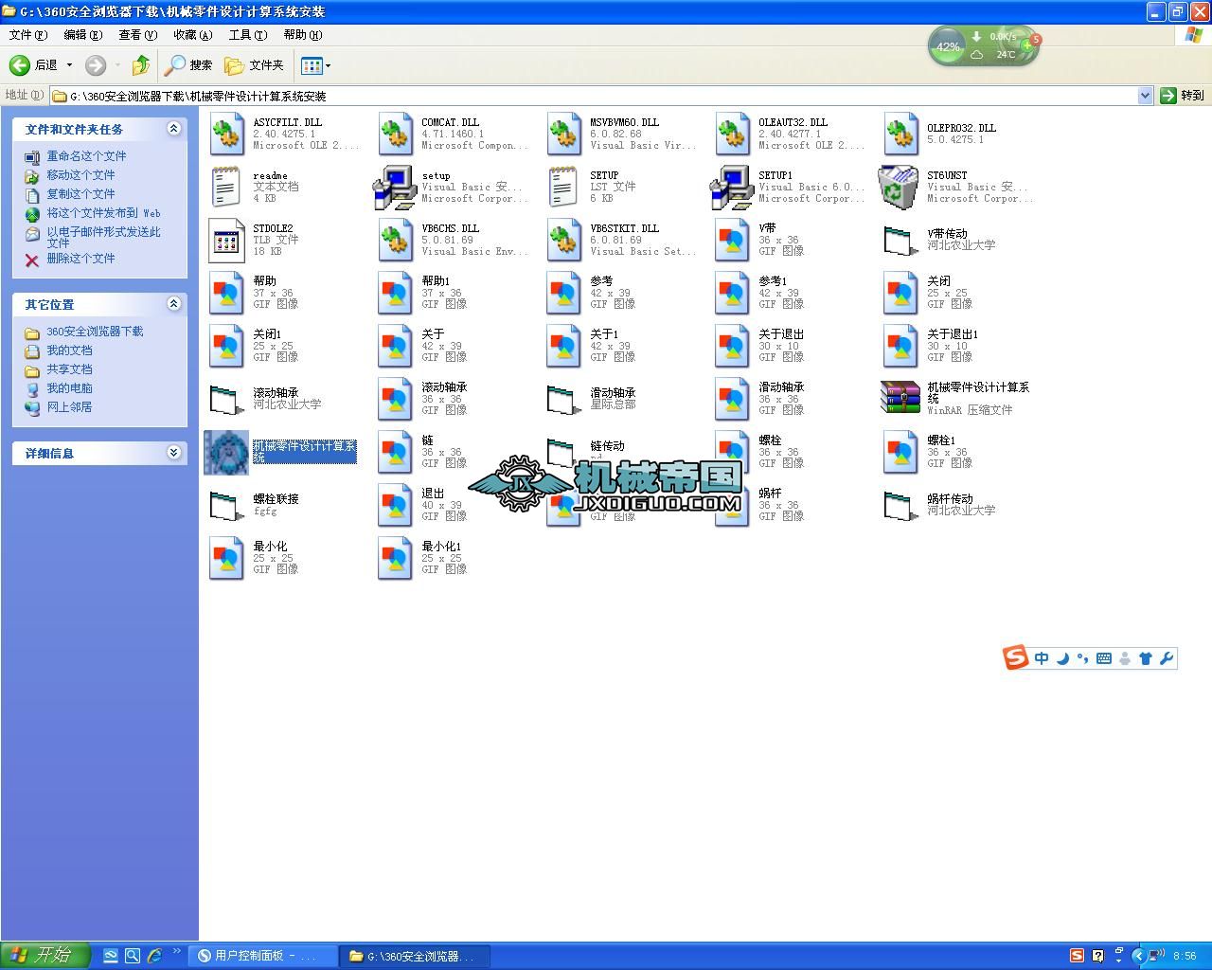Collapse the 文件和文件夹任务 panel
This screenshot has height=970, width=1212.
(x=173, y=129)
